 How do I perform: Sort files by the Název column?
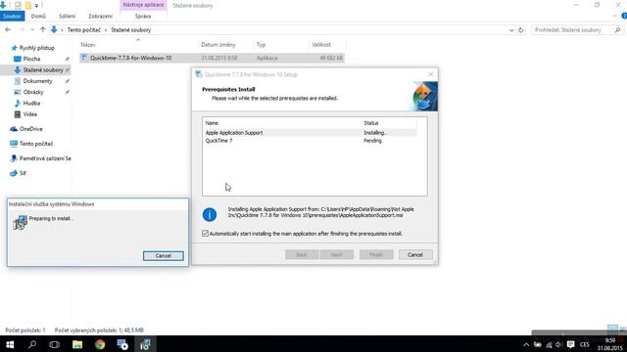click(88, 45)
